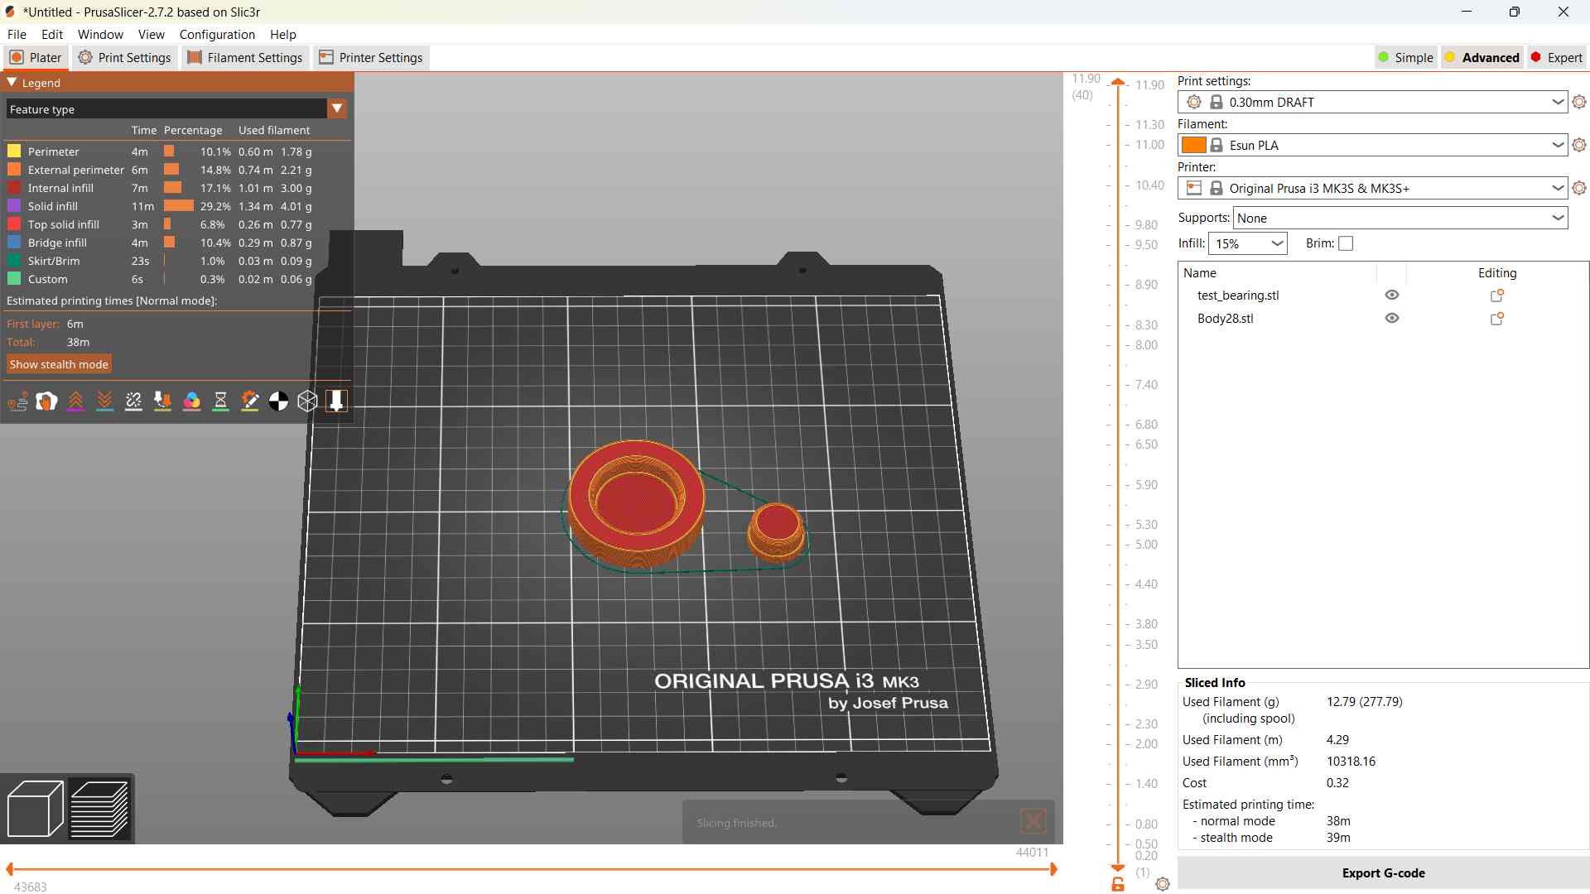Open the Configuration menu
Image resolution: width=1590 pixels, height=894 pixels.
coord(217,34)
